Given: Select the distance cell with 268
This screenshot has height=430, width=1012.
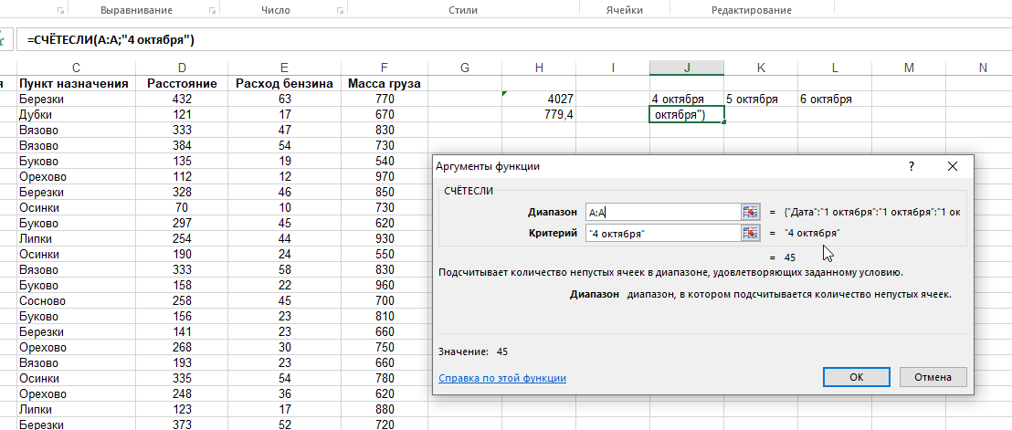Looking at the screenshot, I should (x=182, y=348).
